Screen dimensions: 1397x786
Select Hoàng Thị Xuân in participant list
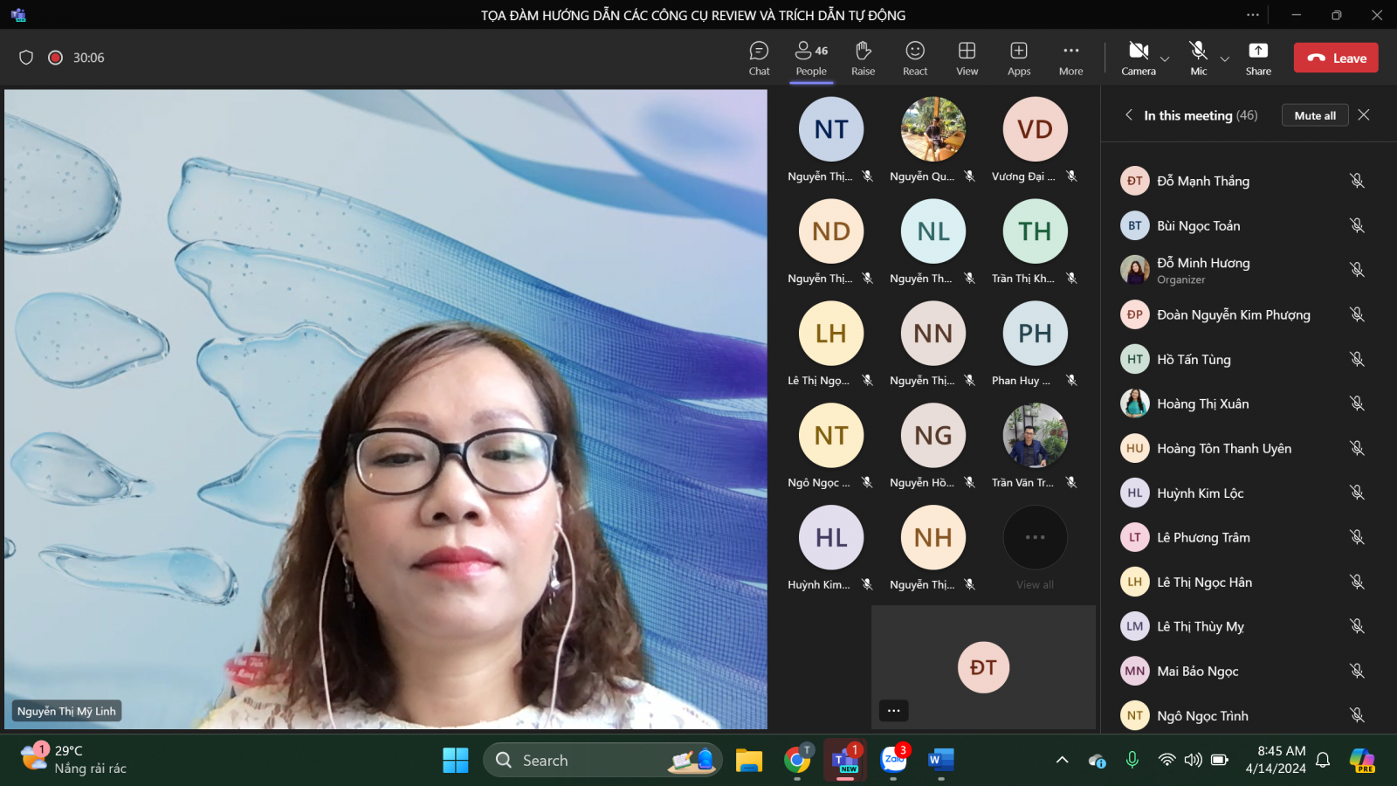[1202, 403]
